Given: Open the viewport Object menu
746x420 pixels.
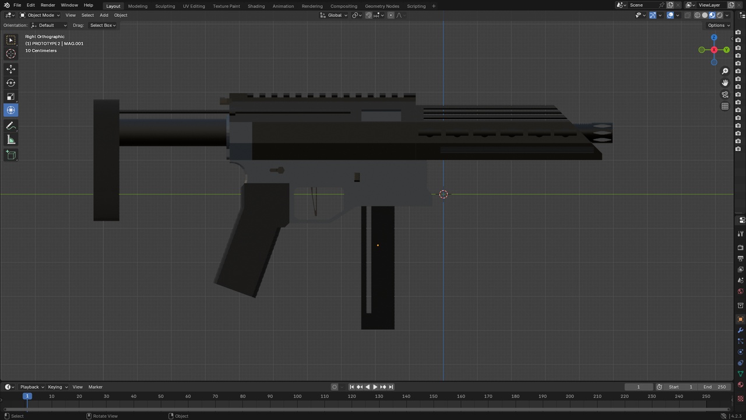Looking at the screenshot, I should pyautogui.click(x=121, y=15).
